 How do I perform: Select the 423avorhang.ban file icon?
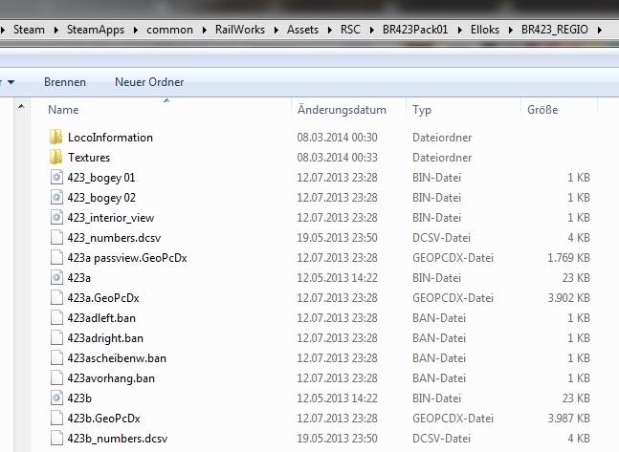click(56, 378)
